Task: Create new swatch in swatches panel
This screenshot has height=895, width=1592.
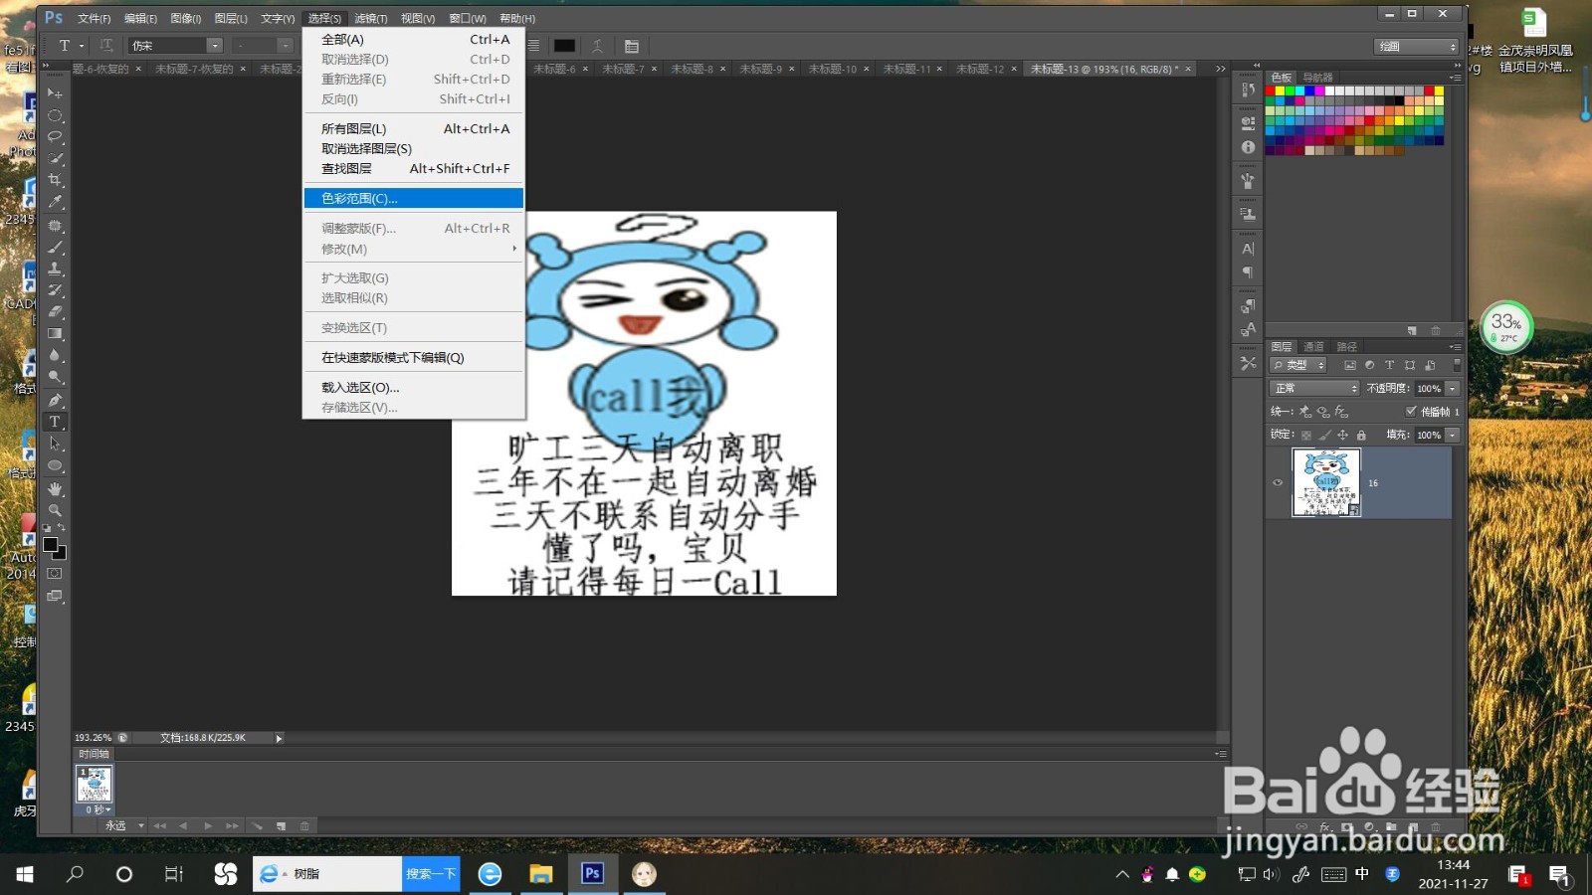Action: pos(1412,330)
